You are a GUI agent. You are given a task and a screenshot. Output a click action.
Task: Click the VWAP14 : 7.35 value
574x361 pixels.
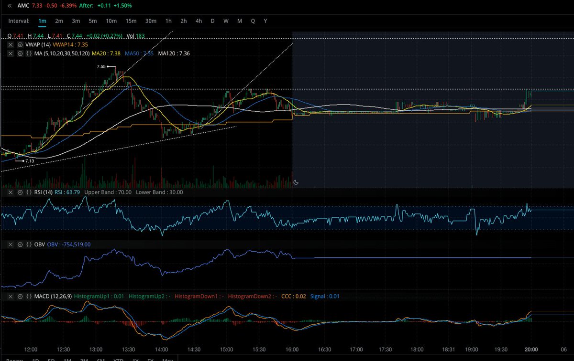pyautogui.click(x=70, y=44)
